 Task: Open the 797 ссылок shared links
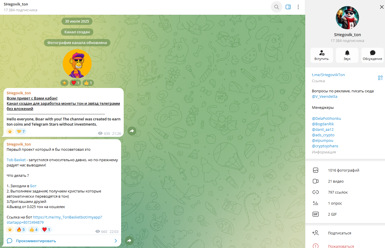pyautogui.click(x=345, y=192)
